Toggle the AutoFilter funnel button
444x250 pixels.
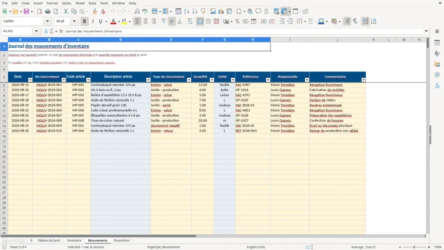tap(203, 11)
